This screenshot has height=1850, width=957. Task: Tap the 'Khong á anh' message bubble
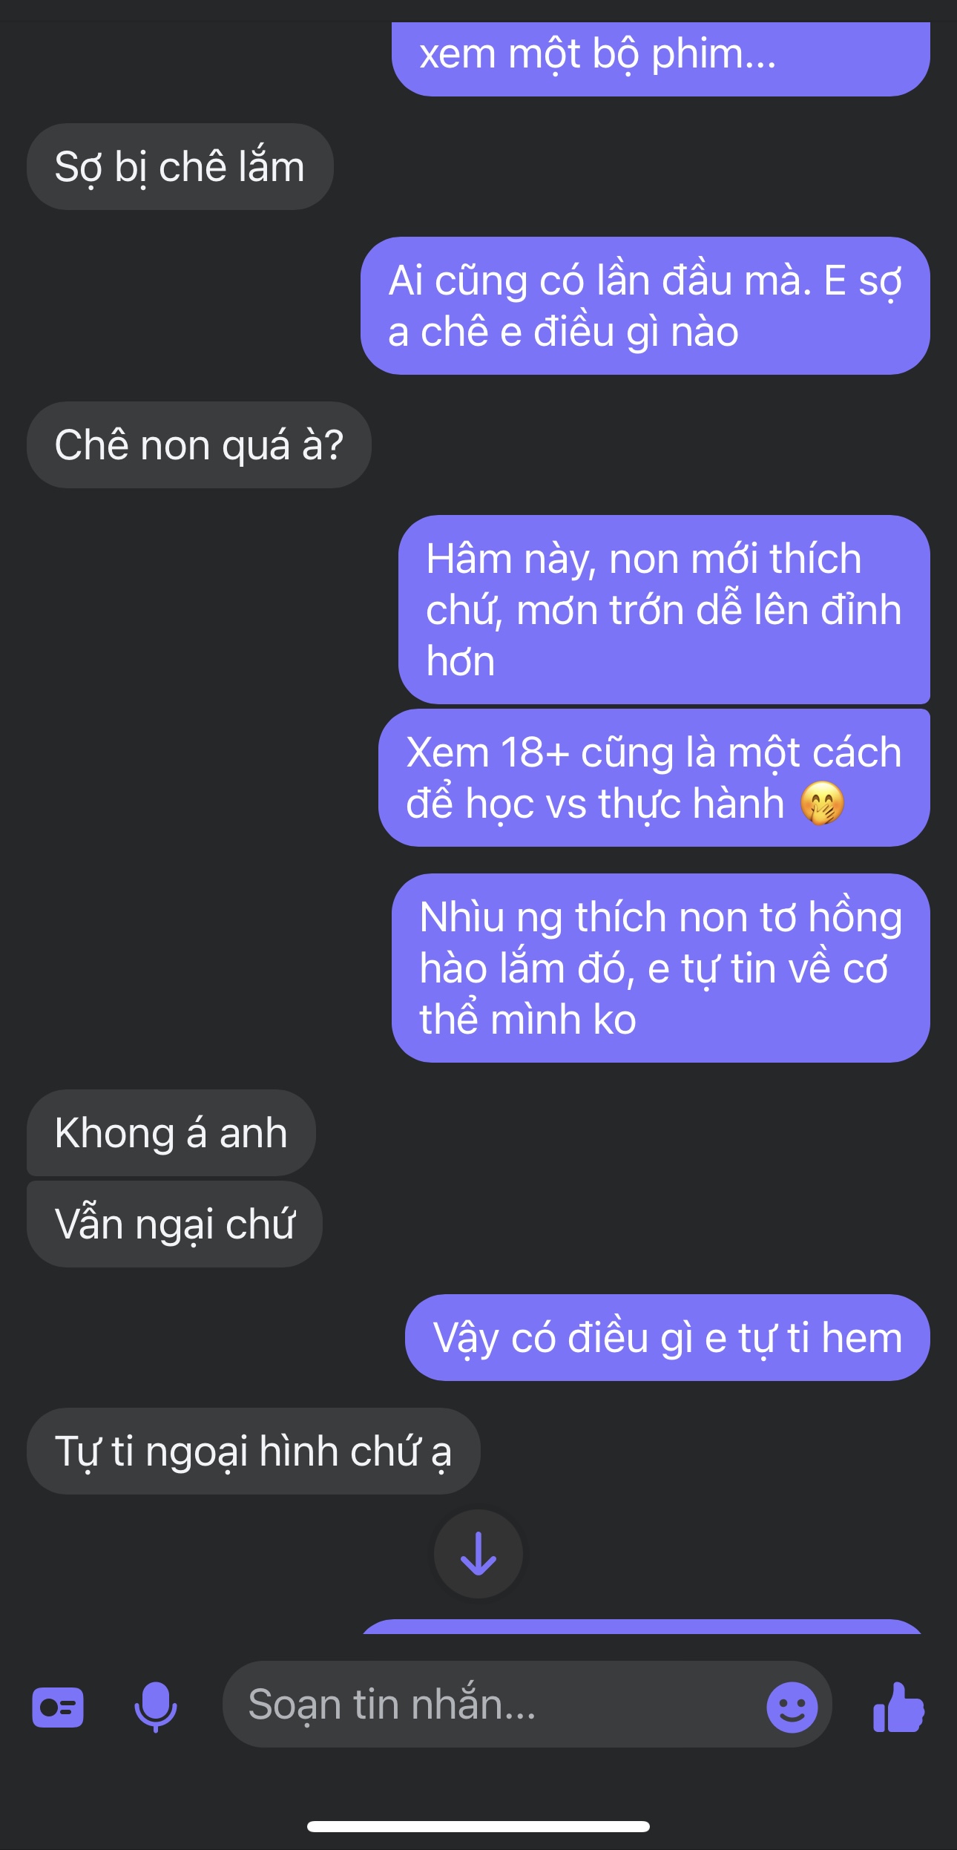click(171, 1132)
